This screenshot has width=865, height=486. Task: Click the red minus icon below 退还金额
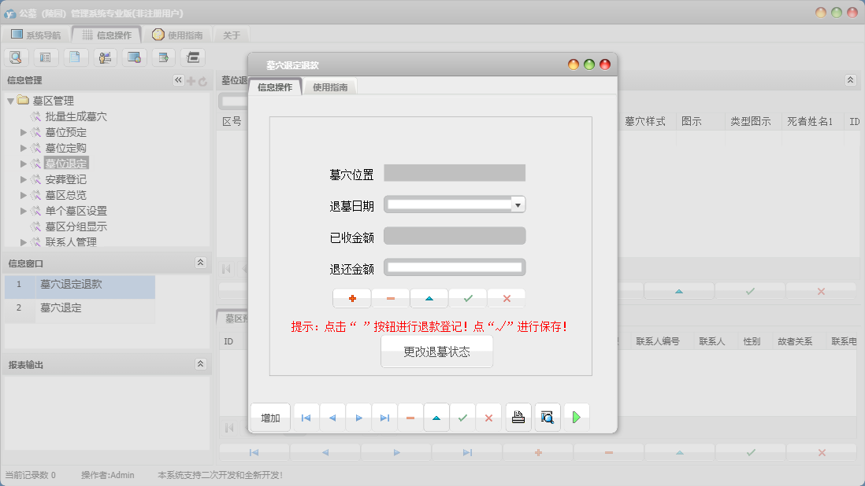390,298
